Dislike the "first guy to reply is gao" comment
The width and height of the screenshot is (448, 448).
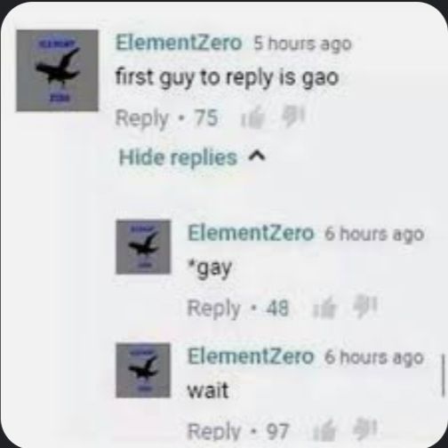pos(293,117)
